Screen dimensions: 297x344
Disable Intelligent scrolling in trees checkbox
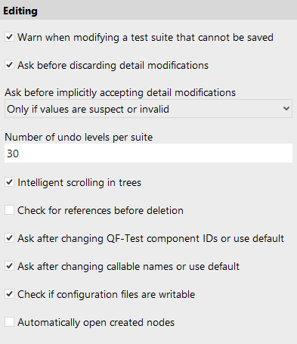9,182
